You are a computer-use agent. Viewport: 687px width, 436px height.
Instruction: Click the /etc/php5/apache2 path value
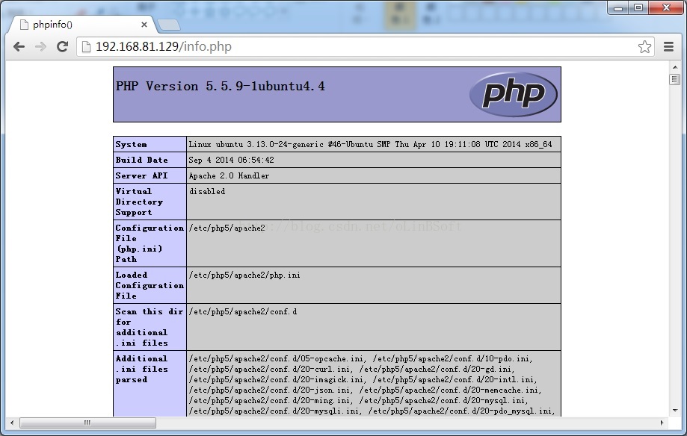coord(227,228)
